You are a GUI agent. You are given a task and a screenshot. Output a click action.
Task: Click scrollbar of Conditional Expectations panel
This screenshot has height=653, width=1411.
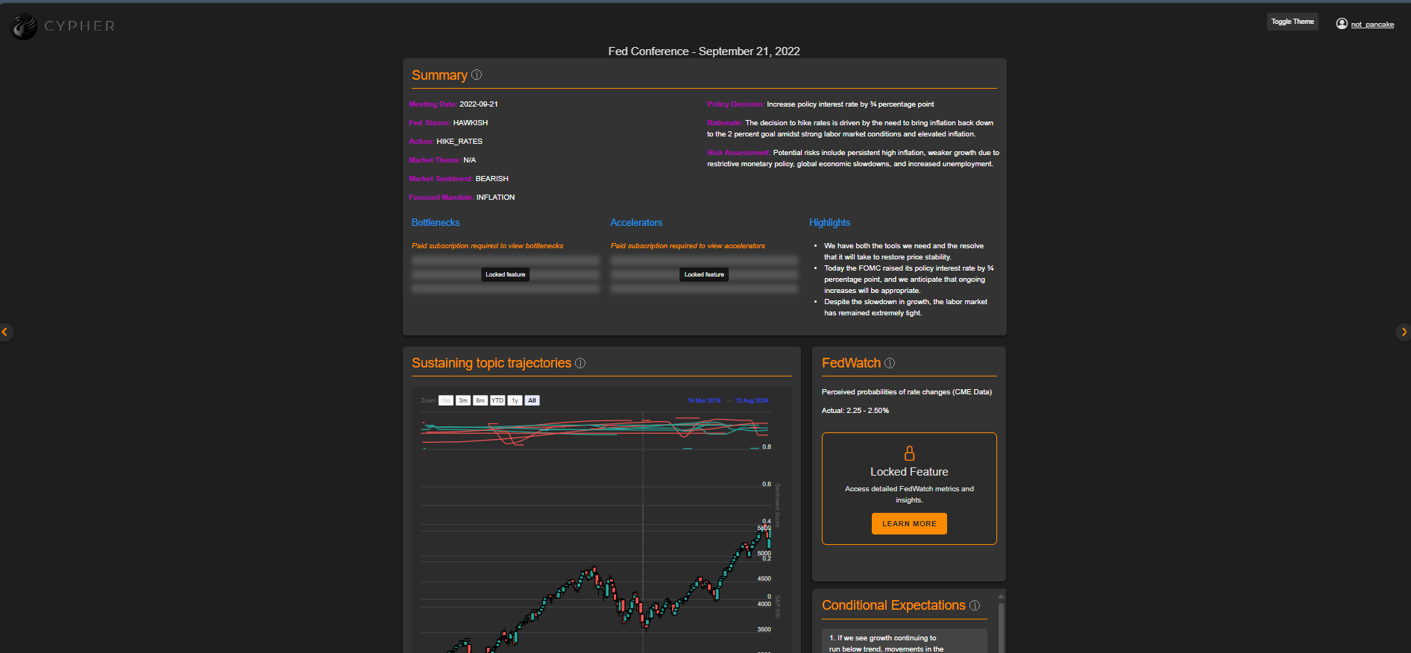click(1001, 626)
